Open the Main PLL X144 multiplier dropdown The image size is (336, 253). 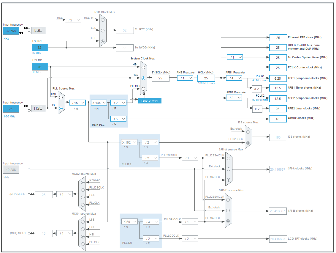99,103
